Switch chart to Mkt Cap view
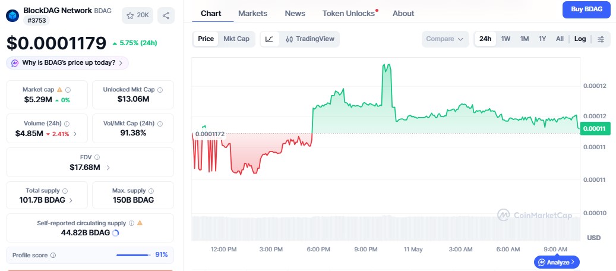The width and height of the screenshot is (616, 271). pos(236,39)
